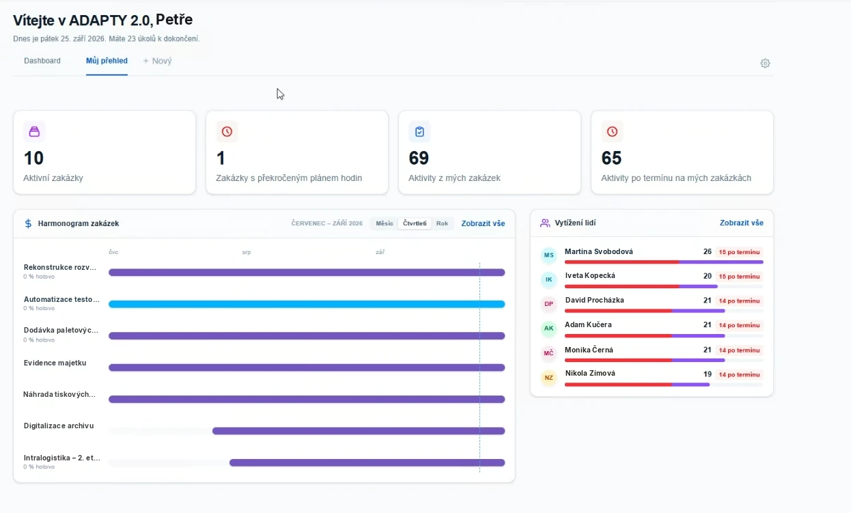The width and height of the screenshot is (851, 513).
Task: Click the Náhrada tiskových... project name
Action: pyautogui.click(x=60, y=394)
